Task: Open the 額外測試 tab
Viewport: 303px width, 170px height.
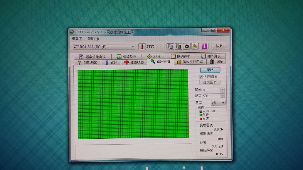Action: (211, 56)
